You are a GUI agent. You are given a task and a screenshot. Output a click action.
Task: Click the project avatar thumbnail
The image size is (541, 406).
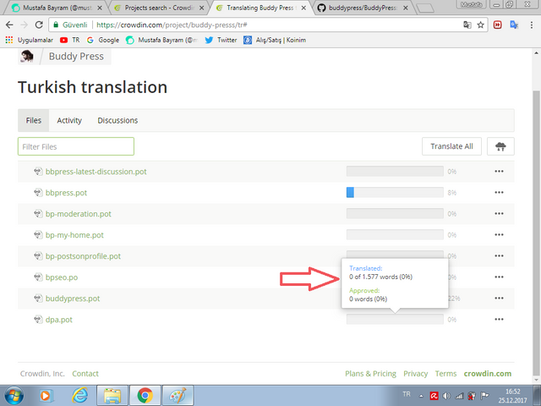coord(26,57)
